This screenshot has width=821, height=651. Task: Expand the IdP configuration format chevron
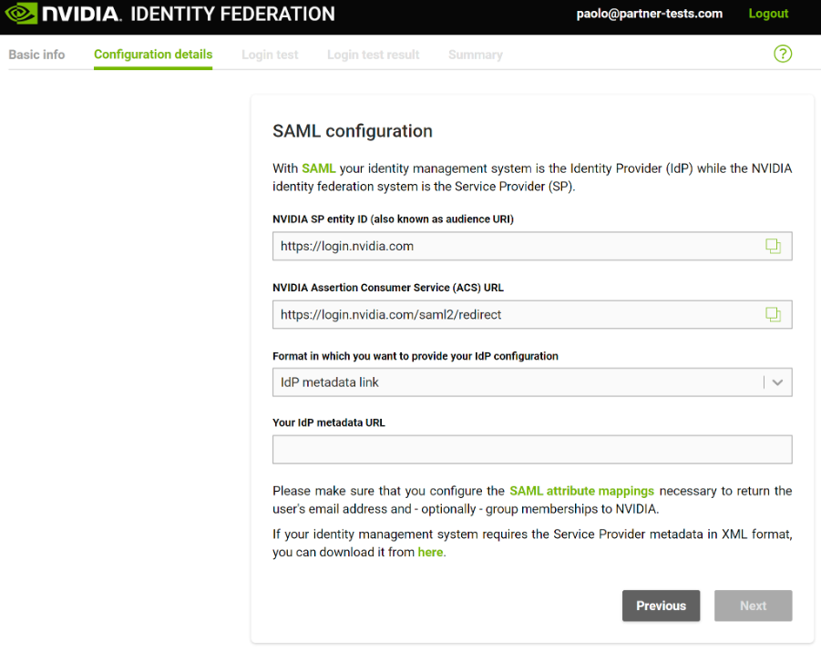click(x=777, y=382)
